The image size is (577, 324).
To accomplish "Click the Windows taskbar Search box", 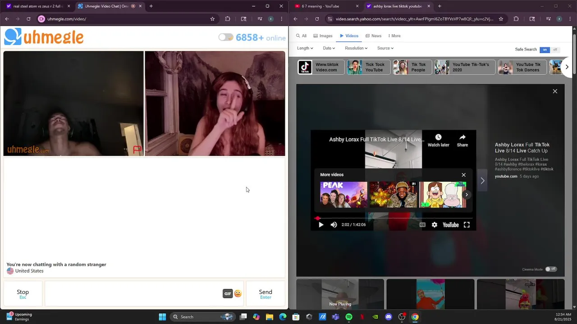I will coord(203,317).
